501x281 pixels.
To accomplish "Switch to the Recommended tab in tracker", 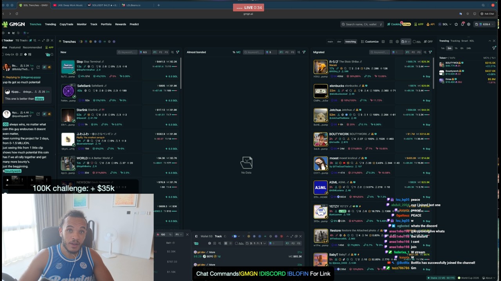I will click(32, 48).
